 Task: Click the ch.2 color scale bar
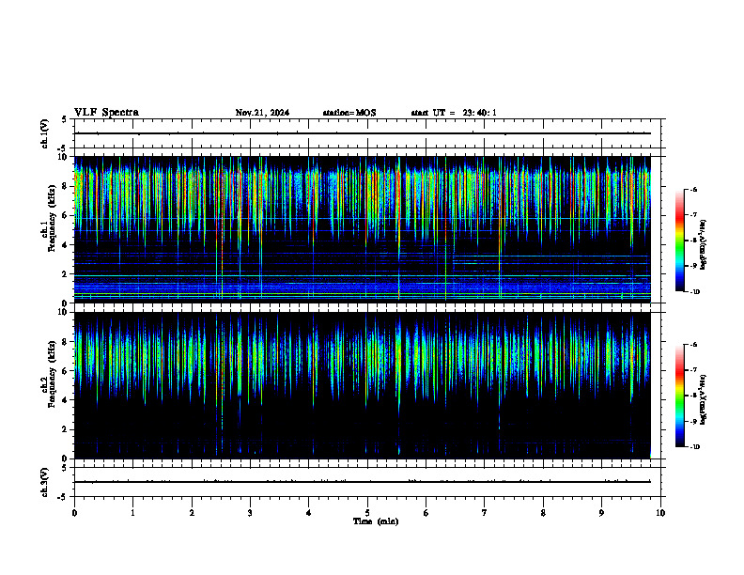pos(679,396)
